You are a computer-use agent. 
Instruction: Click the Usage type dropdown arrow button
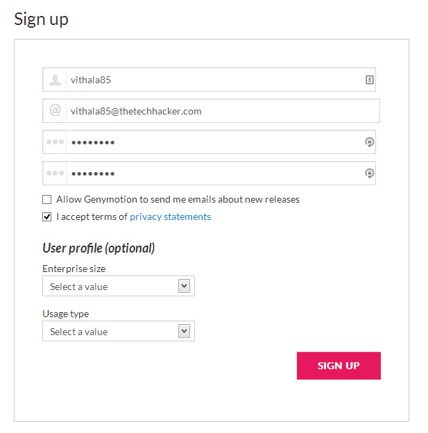(x=185, y=331)
